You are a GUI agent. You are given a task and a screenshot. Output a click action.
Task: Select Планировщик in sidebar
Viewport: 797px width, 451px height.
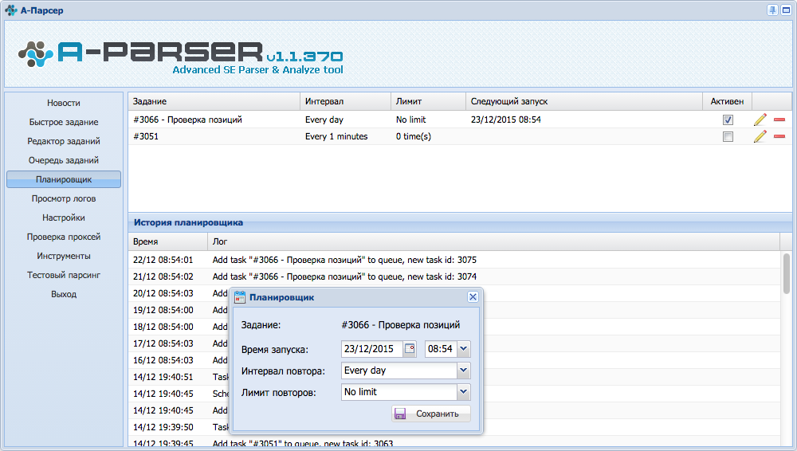[64, 179]
